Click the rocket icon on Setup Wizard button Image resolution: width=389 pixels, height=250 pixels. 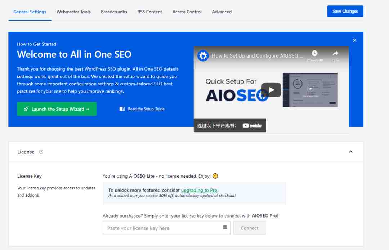tap(26, 109)
